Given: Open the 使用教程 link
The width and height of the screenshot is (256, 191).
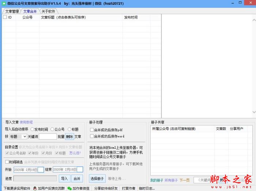Looking at the screenshot, I should 26,122.
